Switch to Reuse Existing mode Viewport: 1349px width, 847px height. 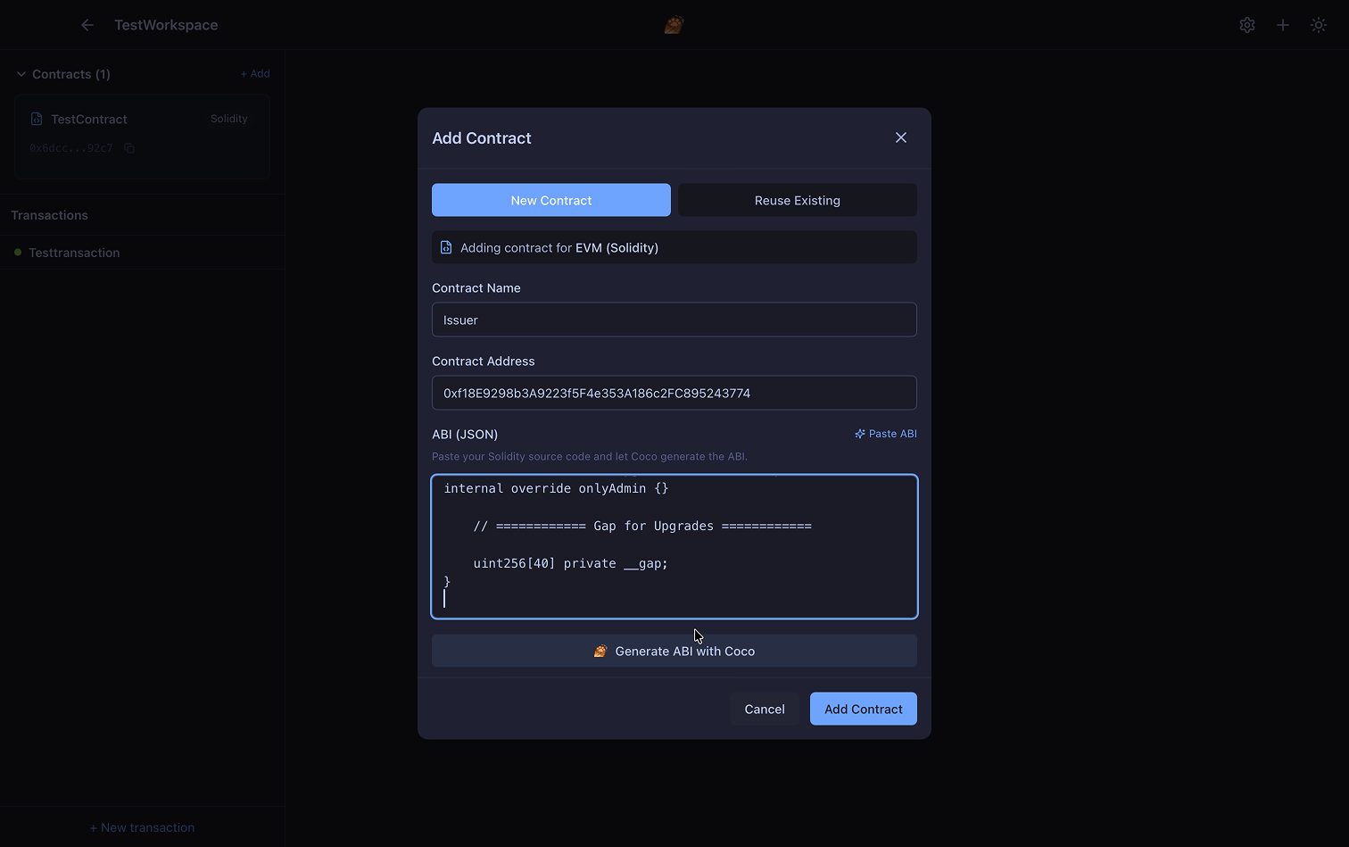pyautogui.click(x=797, y=200)
